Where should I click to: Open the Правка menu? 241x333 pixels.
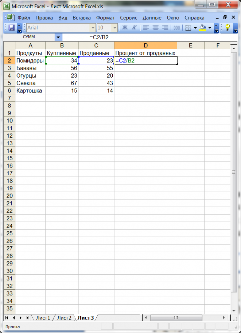click(44, 18)
